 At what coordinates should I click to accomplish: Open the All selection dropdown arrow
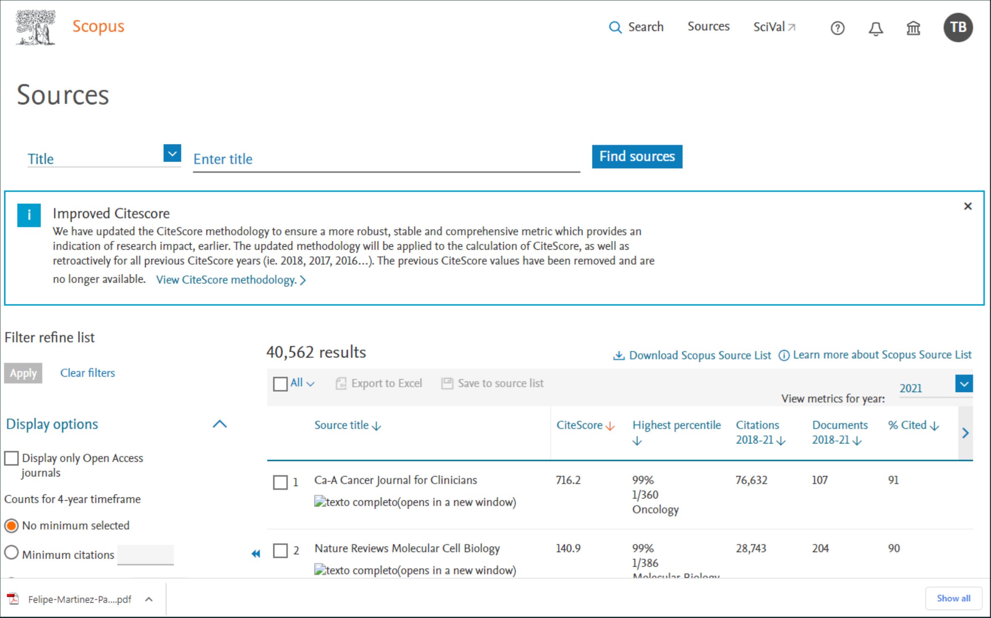click(x=310, y=384)
